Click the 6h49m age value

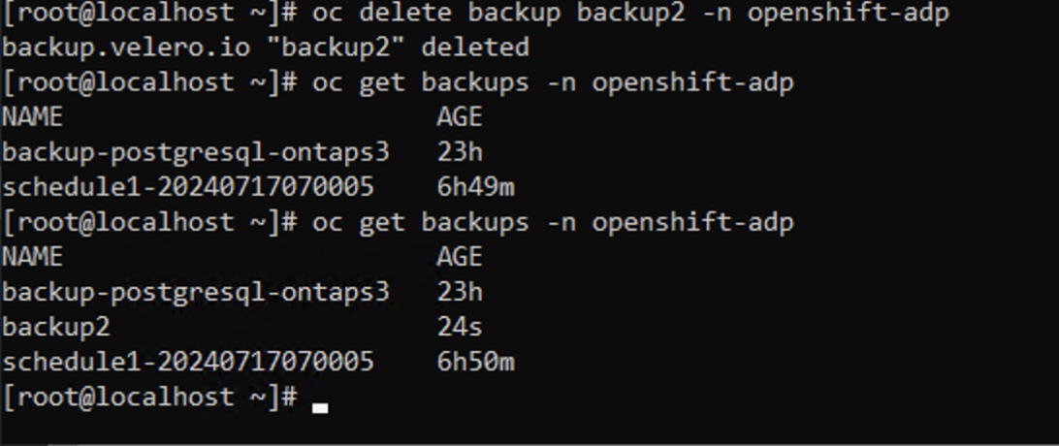475,187
